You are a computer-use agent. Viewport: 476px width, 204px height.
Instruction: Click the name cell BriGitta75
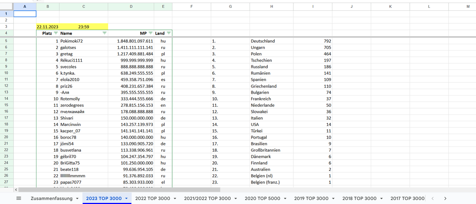(x=84, y=163)
